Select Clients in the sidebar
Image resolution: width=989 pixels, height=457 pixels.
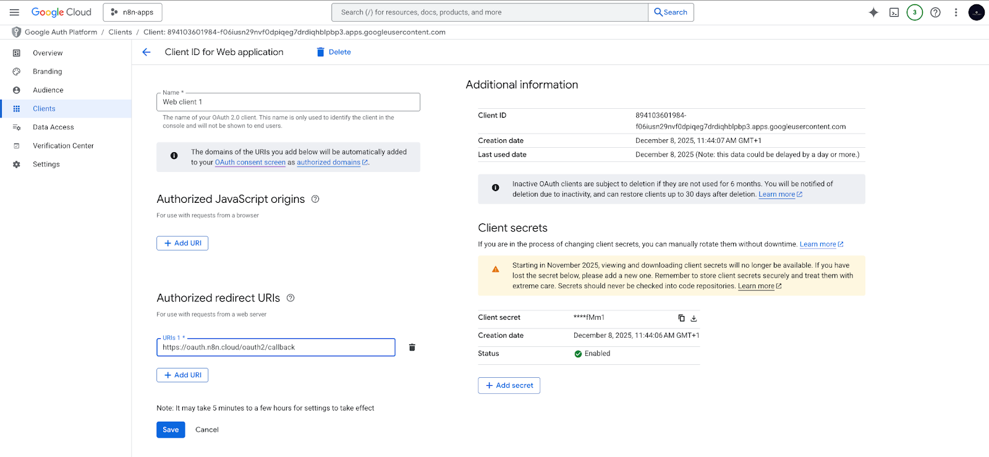(x=66, y=109)
